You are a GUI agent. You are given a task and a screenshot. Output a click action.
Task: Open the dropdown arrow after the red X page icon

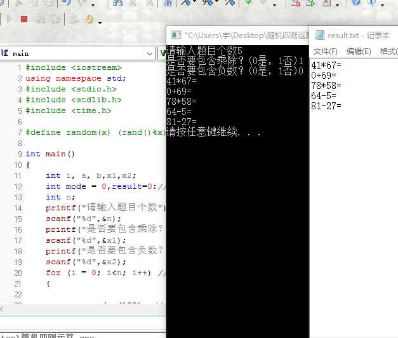point(337,5)
